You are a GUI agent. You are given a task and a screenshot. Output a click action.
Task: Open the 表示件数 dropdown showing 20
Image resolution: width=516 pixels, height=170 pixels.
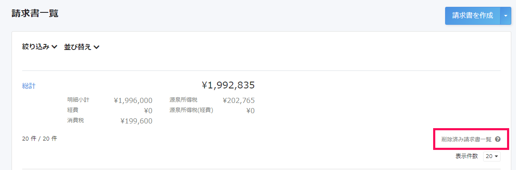click(x=492, y=156)
